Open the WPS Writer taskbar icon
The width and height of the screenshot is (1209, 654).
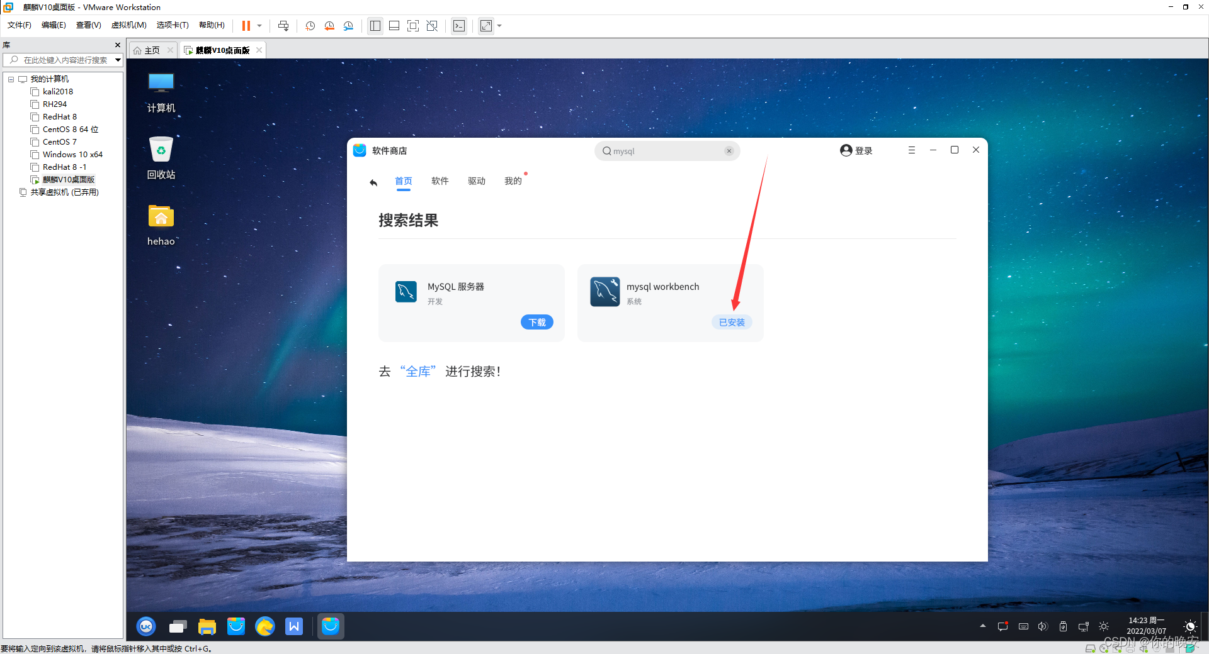coord(294,626)
